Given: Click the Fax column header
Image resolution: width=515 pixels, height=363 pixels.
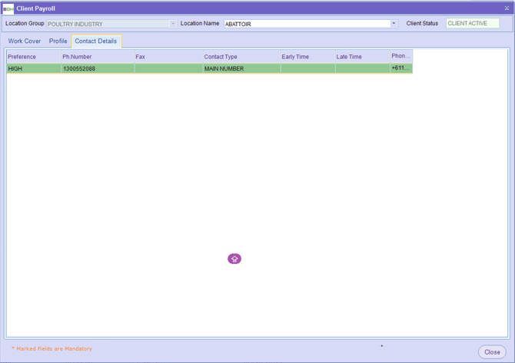Looking at the screenshot, I should click(168, 57).
